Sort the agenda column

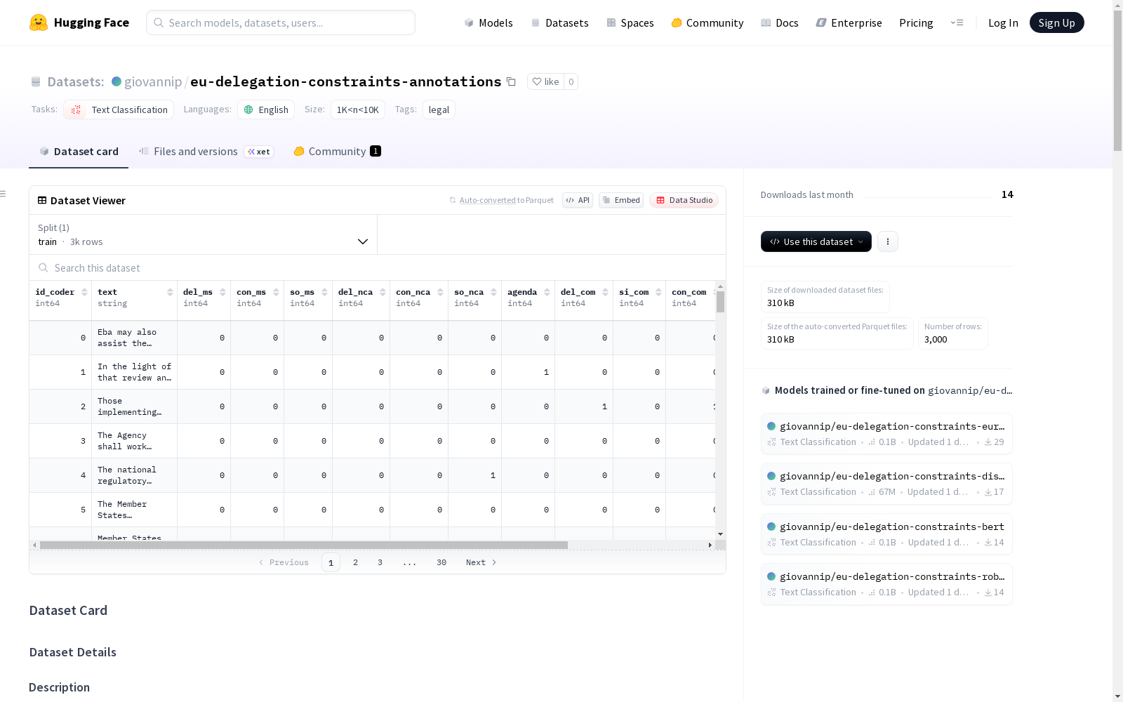coord(547,292)
